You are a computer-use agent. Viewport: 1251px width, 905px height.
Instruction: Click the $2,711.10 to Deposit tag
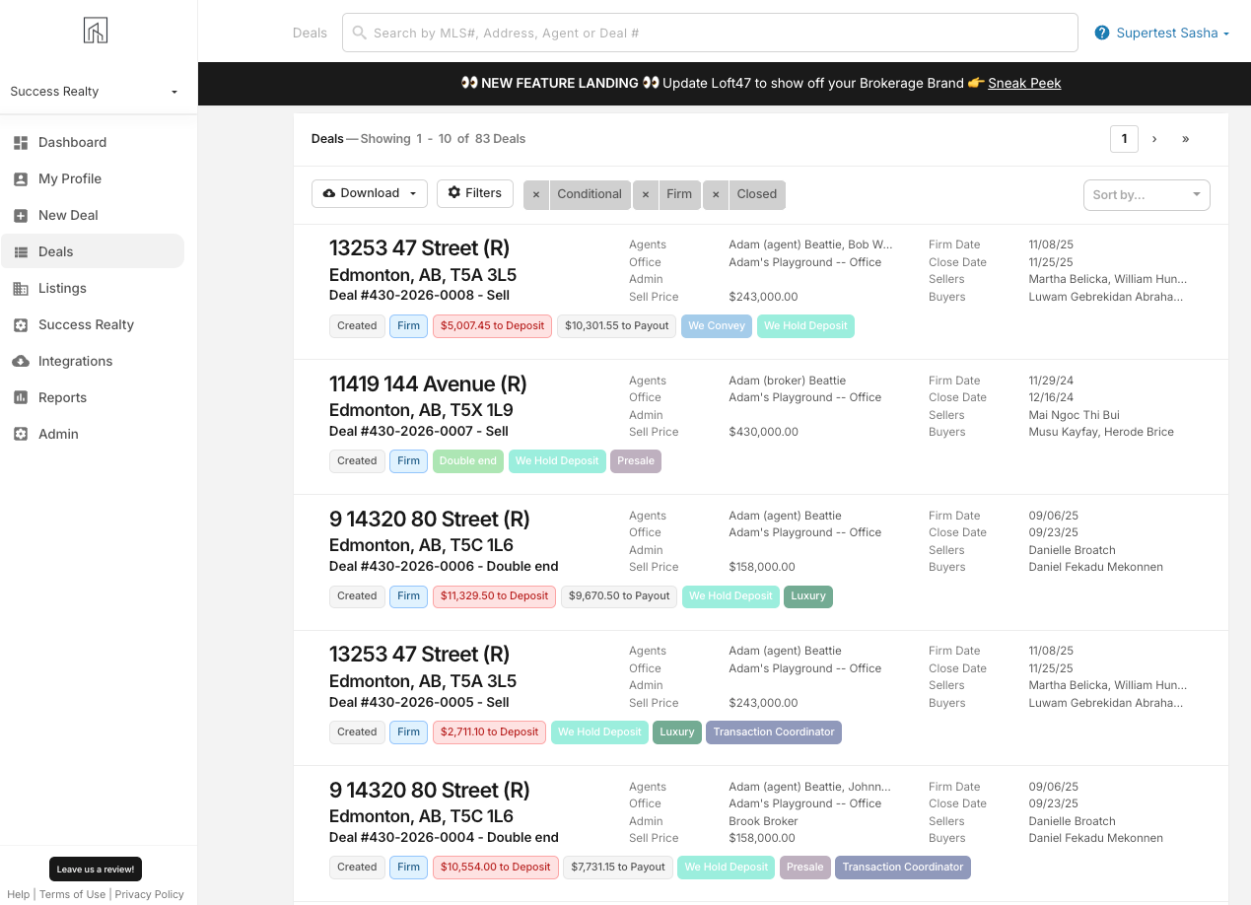489,732
